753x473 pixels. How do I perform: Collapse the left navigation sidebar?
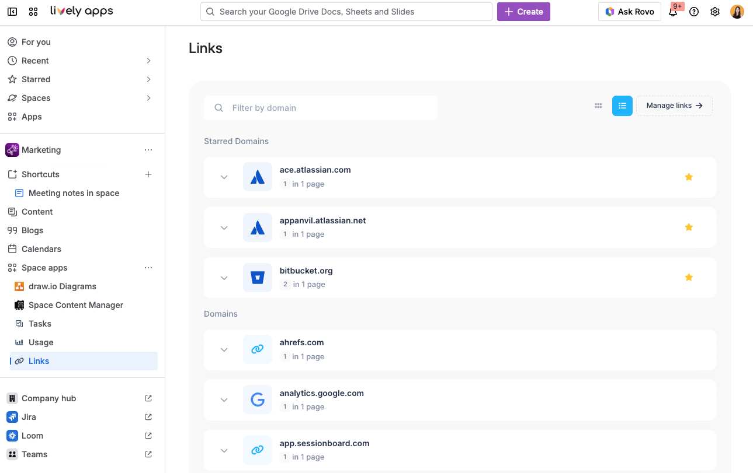[x=12, y=11]
